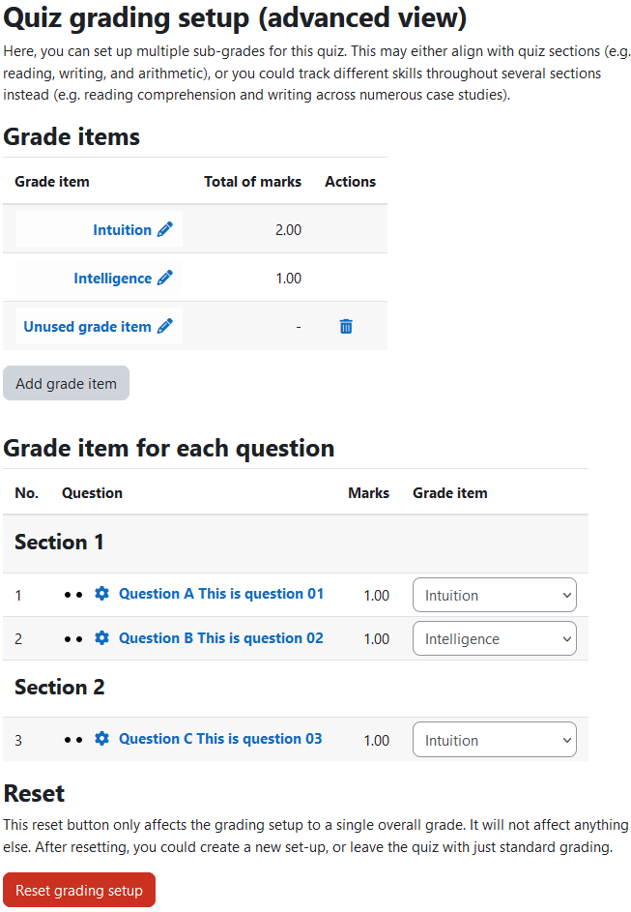
Task: Click the Unused grade item link
Action: pyautogui.click(x=87, y=326)
